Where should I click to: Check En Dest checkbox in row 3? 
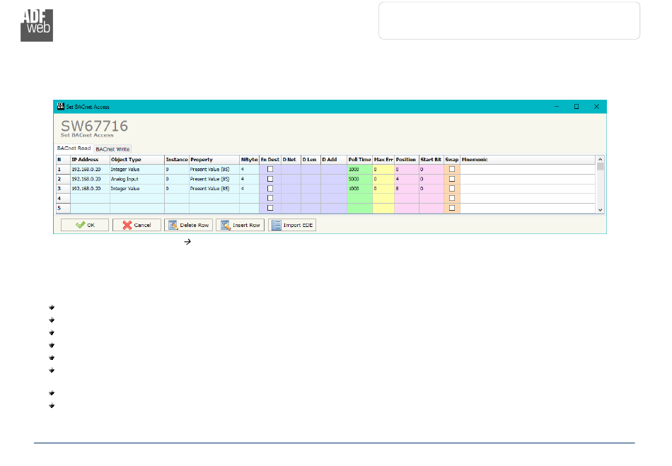270,189
